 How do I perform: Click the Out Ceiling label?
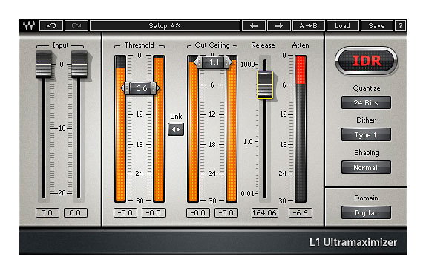tap(212, 45)
